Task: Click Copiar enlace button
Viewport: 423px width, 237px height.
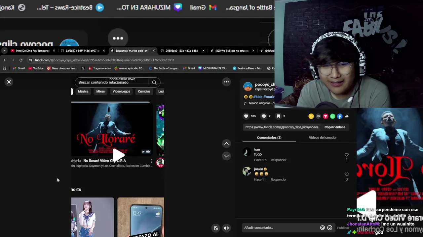Action: [x=335, y=127]
